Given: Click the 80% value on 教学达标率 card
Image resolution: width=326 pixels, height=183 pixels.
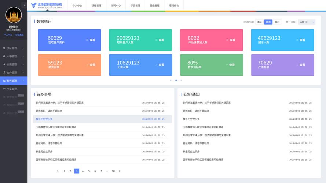Looking at the screenshot, I should 193,63.
